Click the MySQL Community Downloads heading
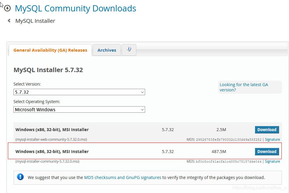The width and height of the screenshot is (289, 193). coord(75,8)
